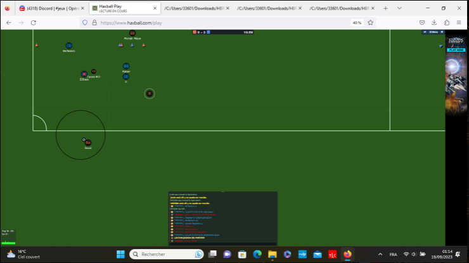The height and width of the screenshot is (263, 469).
Task: Click the Firefox extensions icon
Action: (x=446, y=22)
